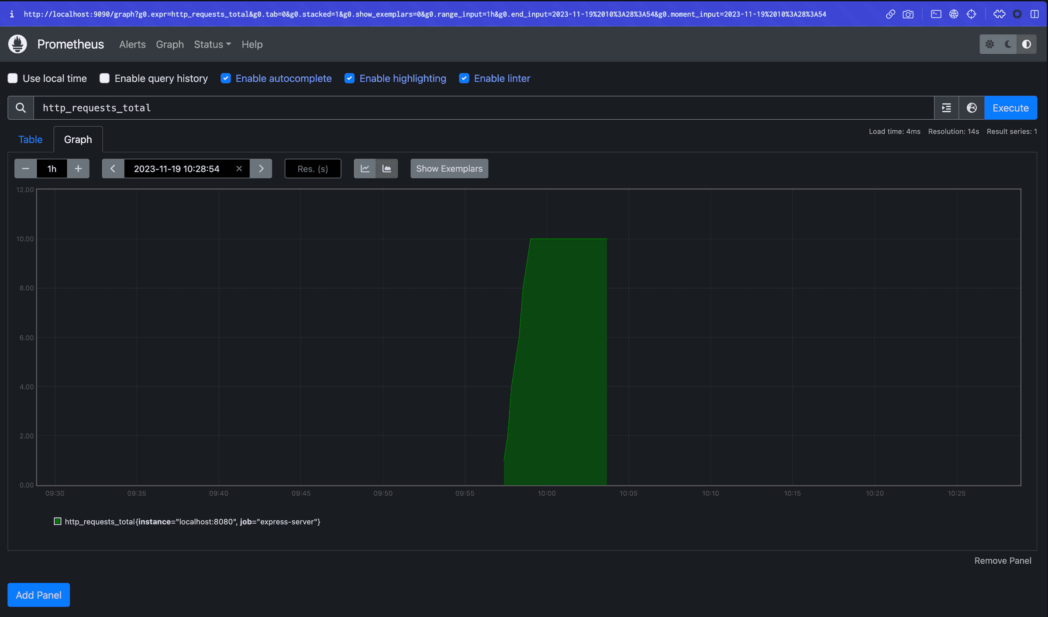The image size is (1048, 617).
Task: Click the search magnifier in query bar
Action: coord(21,107)
